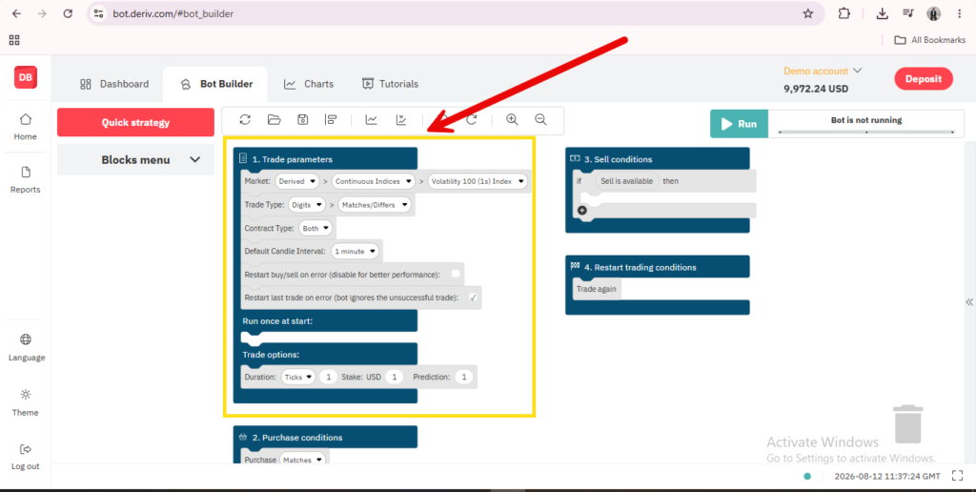Open the Chrome apps grid icon
The image size is (976, 492).
(x=14, y=40)
